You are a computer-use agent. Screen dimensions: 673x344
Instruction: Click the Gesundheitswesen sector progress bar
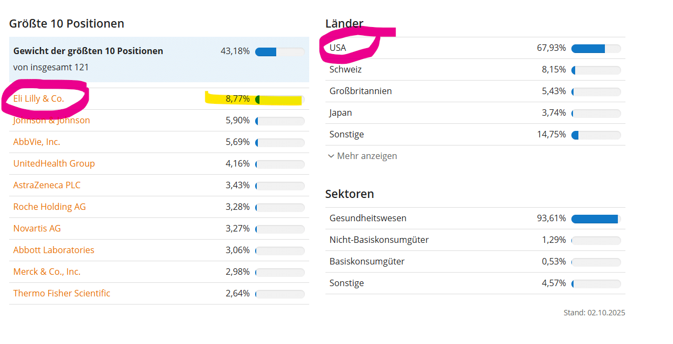tap(596, 219)
